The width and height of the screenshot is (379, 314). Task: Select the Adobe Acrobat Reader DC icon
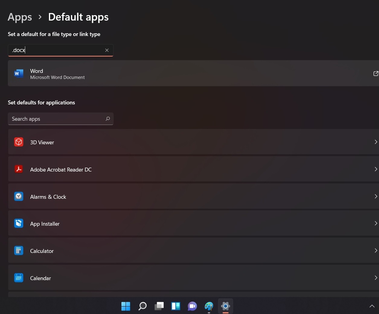click(x=19, y=169)
